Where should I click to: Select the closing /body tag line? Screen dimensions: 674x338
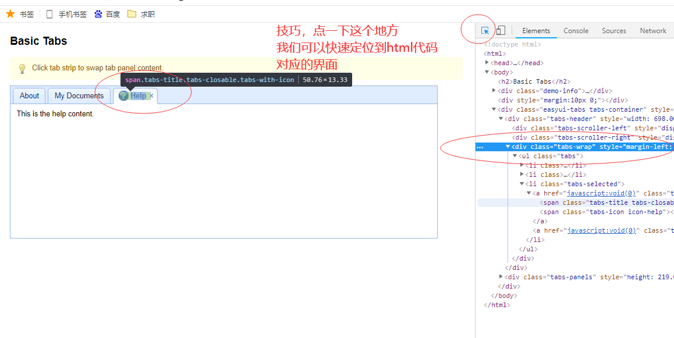tap(504, 296)
